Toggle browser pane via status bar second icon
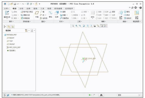The height and width of the screenshot is (98, 145). click(x=8, y=95)
